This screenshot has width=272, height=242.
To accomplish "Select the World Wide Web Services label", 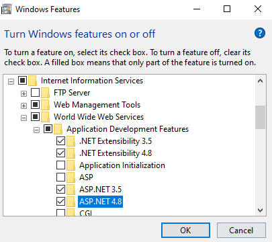I will point(99,117).
